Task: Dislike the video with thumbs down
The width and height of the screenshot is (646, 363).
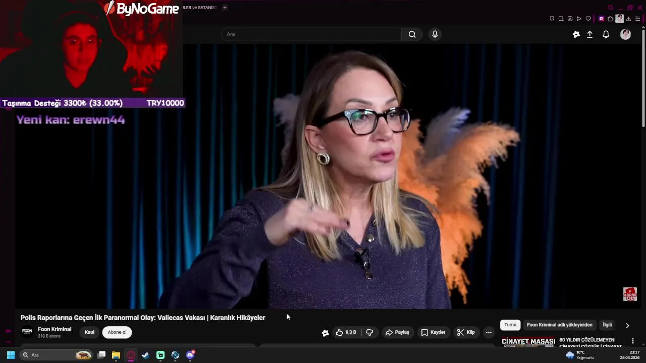Action: [x=369, y=332]
